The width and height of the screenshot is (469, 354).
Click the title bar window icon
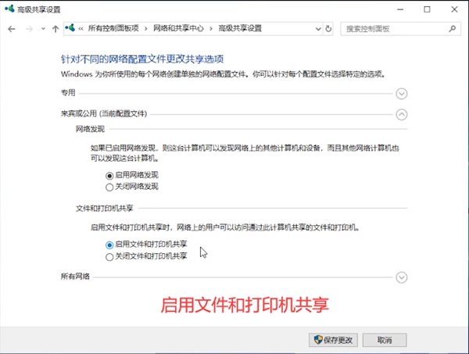click(x=9, y=9)
